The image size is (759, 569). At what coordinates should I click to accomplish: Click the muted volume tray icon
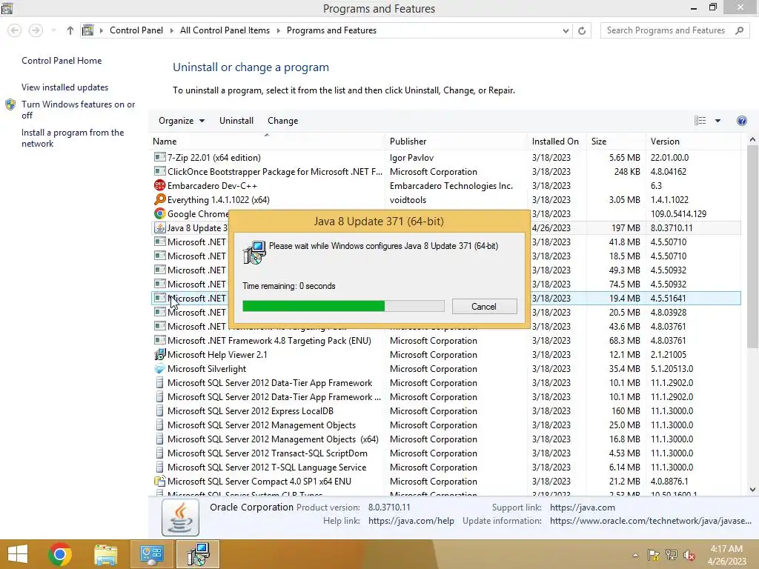pos(689,555)
